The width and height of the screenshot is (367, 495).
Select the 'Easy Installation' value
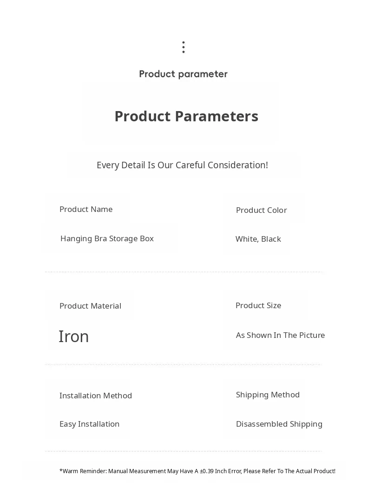click(89, 424)
